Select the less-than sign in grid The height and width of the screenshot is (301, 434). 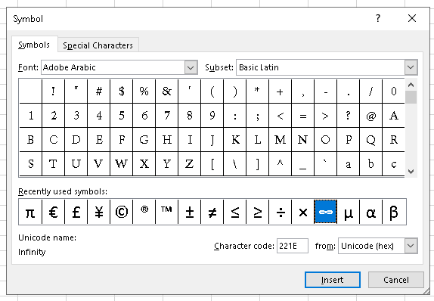coord(280,116)
